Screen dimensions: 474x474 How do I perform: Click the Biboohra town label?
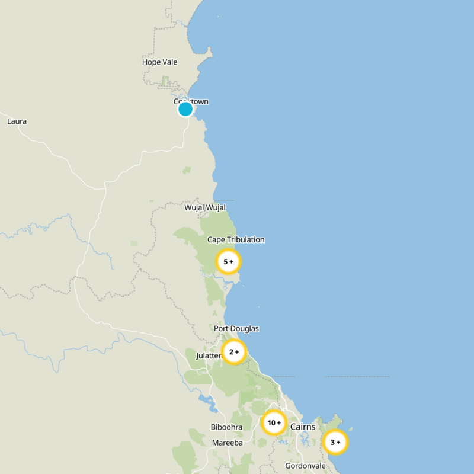226,427
